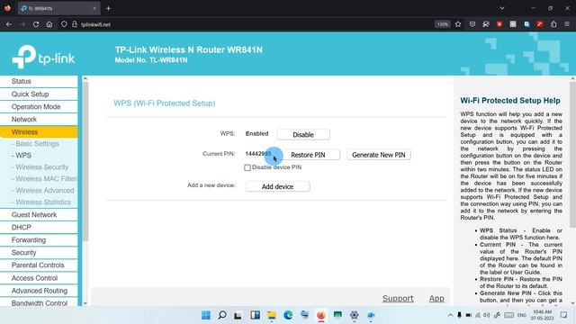Image resolution: width=576 pixels, height=324 pixels.
Task: Open the Support link
Action: click(x=398, y=298)
